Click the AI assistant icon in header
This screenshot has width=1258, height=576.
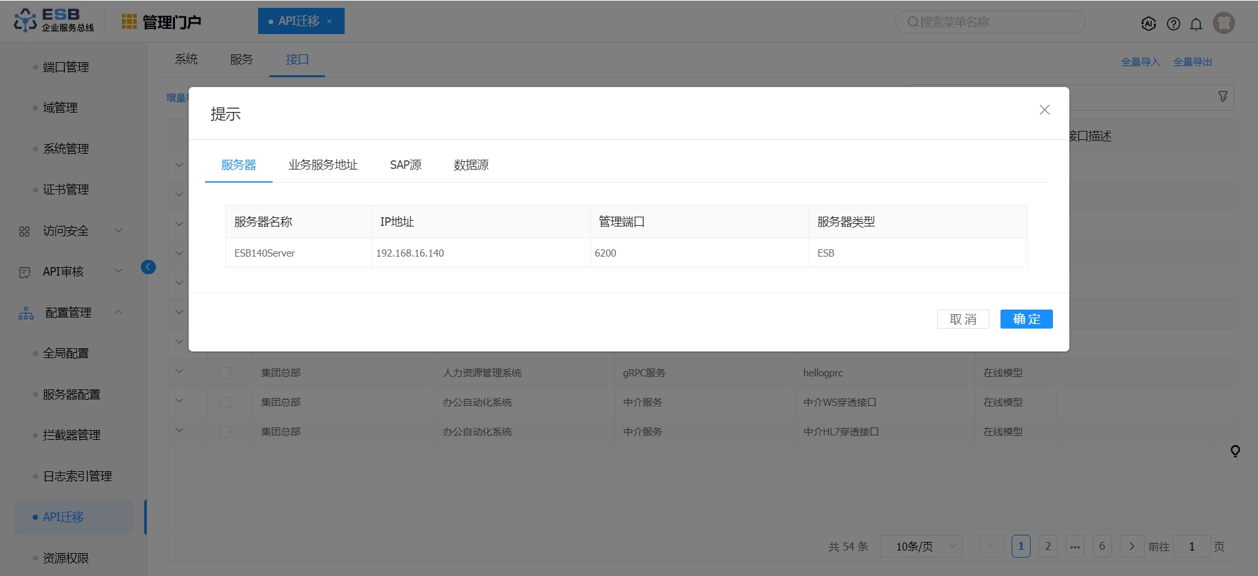(1148, 24)
